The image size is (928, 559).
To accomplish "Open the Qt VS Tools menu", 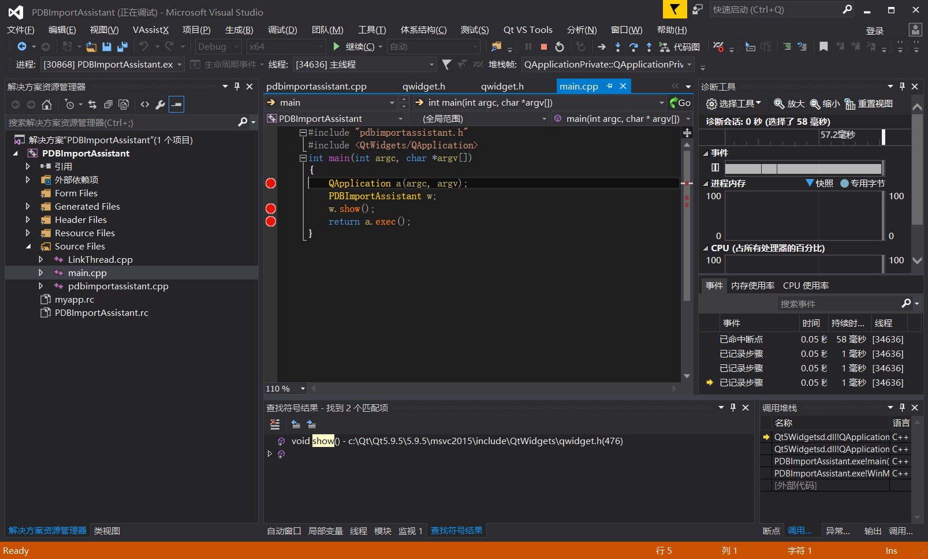I will pos(528,30).
